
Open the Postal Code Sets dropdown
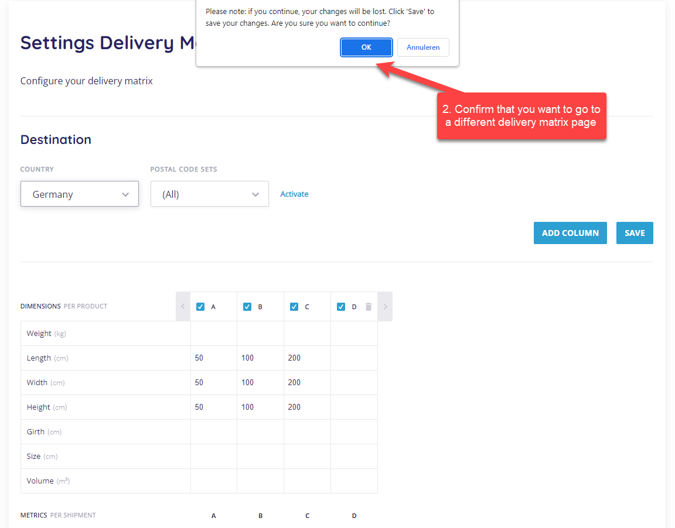tap(210, 194)
